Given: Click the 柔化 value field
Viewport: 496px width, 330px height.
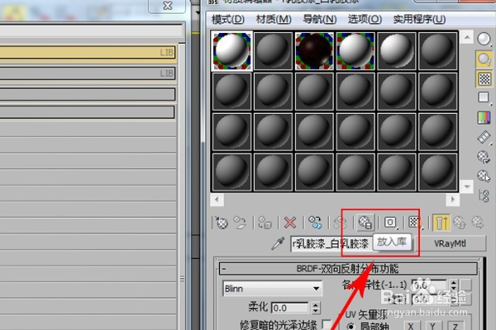Looking at the screenshot, I should [x=290, y=308].
